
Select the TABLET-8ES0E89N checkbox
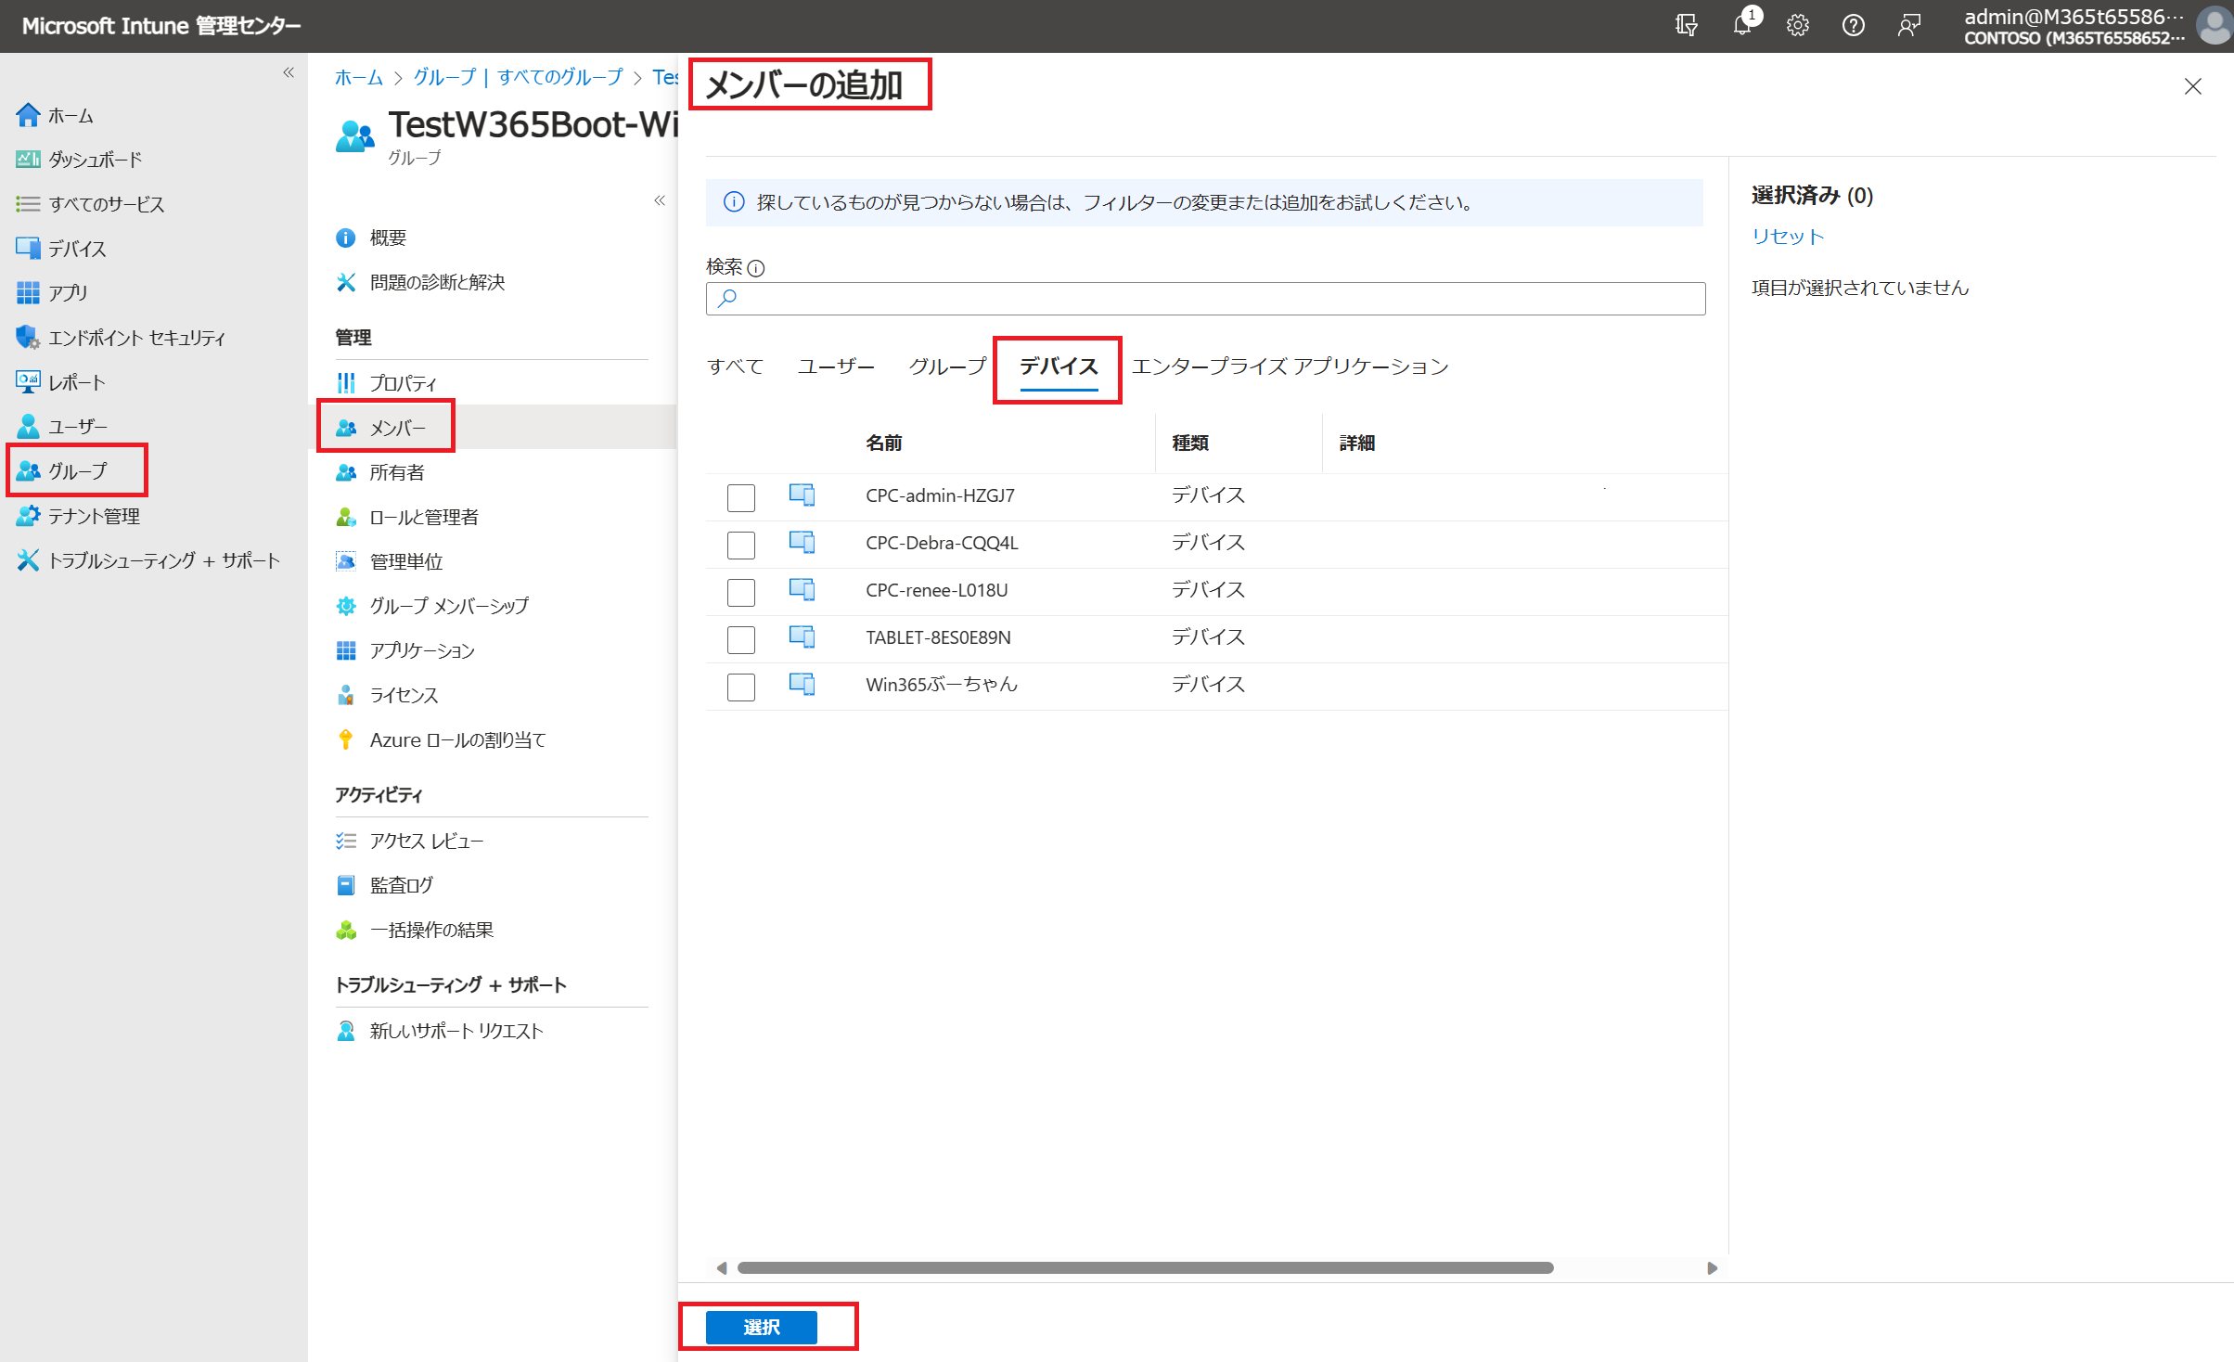click(740, 639)
